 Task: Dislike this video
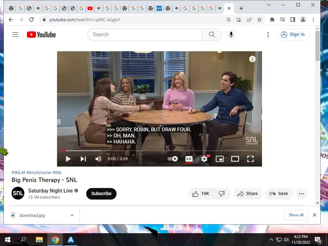[222, 194]
